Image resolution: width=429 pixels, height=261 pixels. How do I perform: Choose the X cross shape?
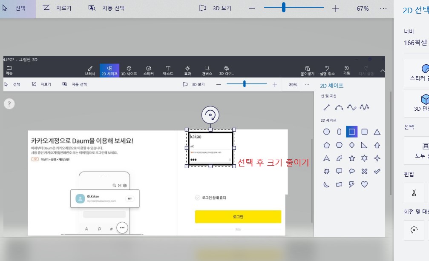pos(364,171)
